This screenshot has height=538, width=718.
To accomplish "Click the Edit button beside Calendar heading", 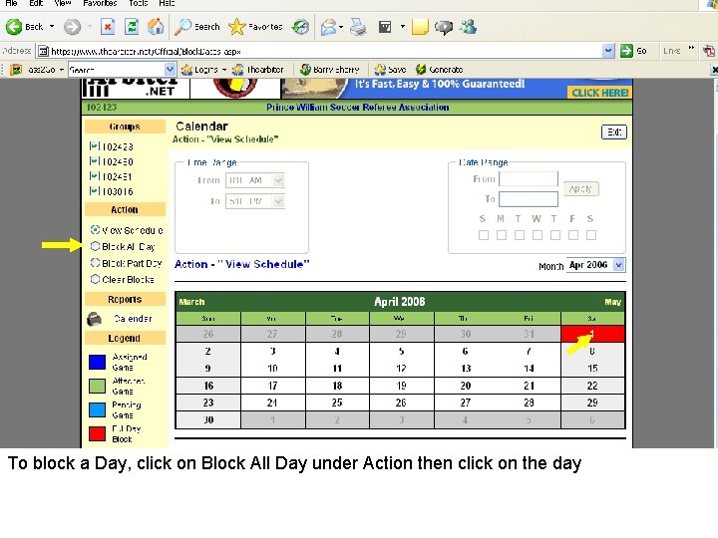I will click(613, 133).
